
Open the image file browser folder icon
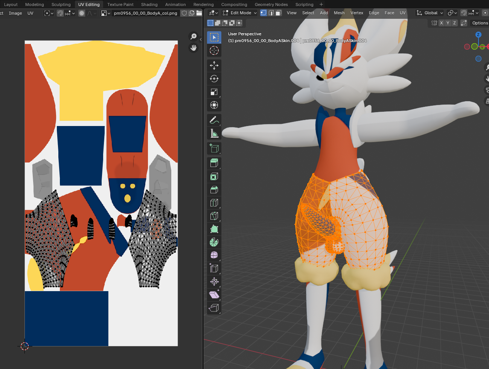[x=199, y=13]
